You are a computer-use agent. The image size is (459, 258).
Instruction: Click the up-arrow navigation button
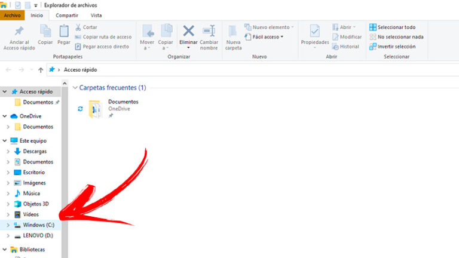(41, 70)
